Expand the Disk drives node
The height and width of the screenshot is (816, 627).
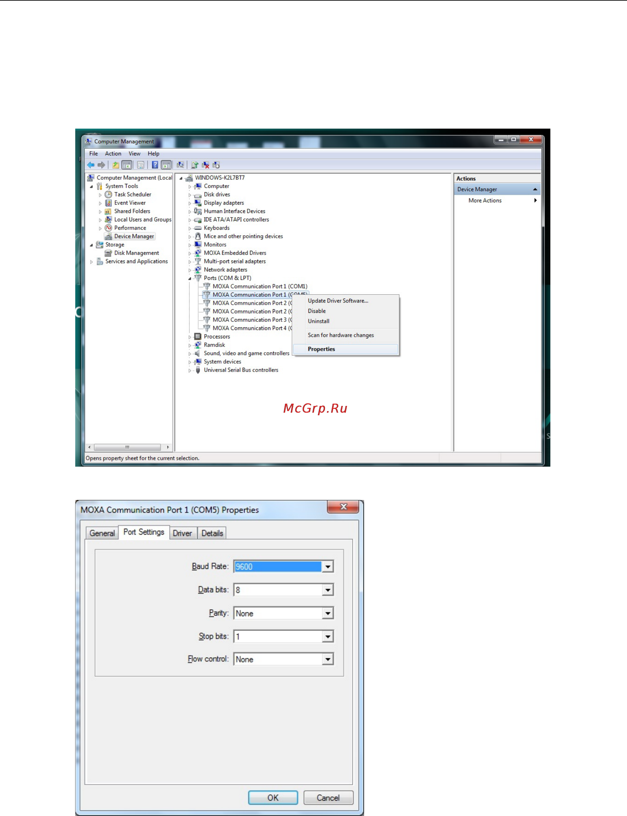click(189, 195)
